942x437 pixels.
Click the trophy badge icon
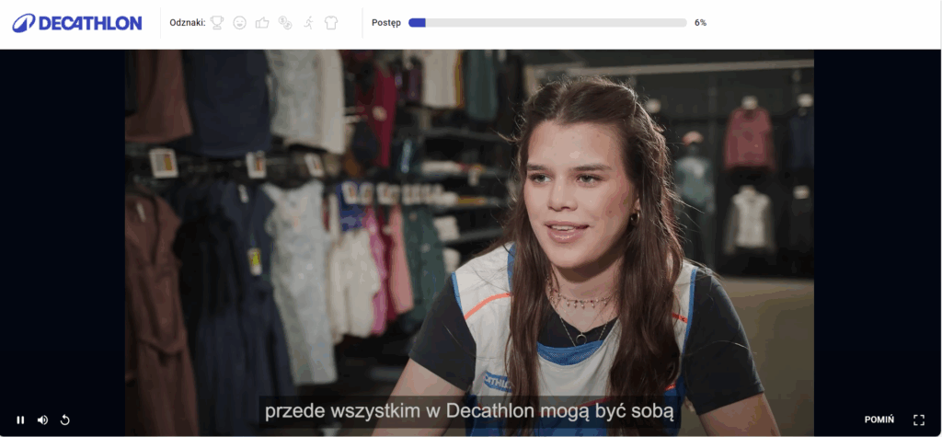(217, 23)
